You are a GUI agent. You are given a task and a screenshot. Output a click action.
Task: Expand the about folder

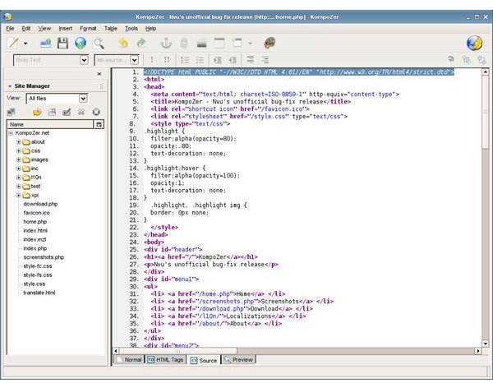tap(19, 142)
